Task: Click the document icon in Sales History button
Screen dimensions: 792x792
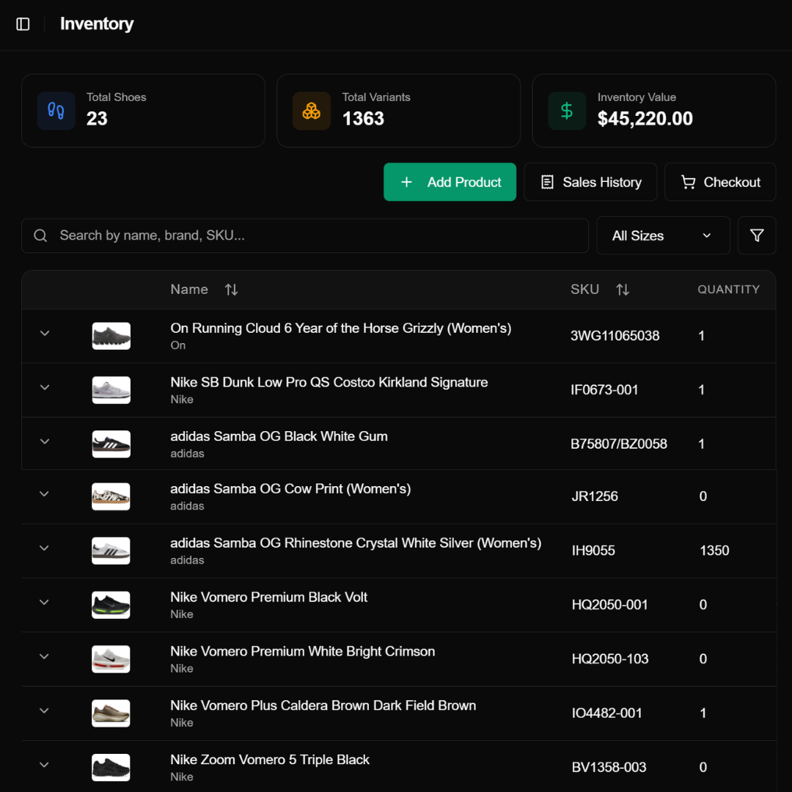Action: pos(547,182)
